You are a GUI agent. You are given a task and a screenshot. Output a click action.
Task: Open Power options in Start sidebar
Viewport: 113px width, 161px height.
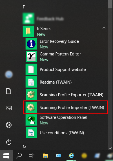9,142
